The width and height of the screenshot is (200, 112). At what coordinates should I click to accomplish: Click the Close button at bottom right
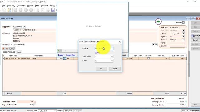195,105
